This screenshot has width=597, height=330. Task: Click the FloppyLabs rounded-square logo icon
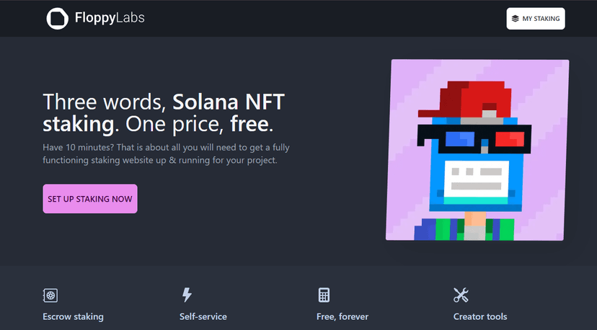pos(58,19)
